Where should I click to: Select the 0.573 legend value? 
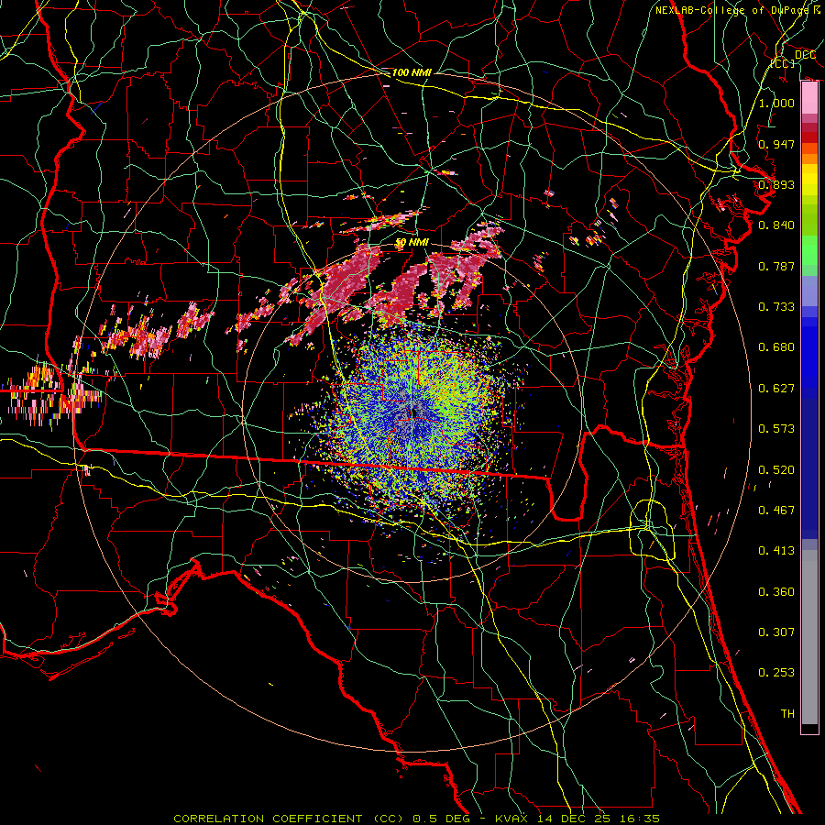pyautogui.click(x=776, y=429)
